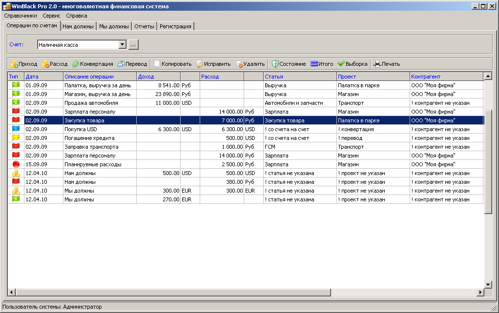Viewport: 499px width, 313px height.
Task: Switch to the Отчеты tab
Action: point(144,26)
